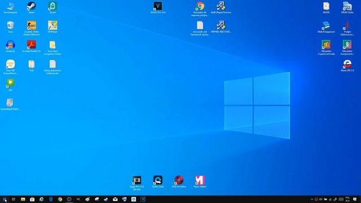Select the Stare dane programu Firefox folder
This screenshot has width=361, height=203.
point(52,47)
